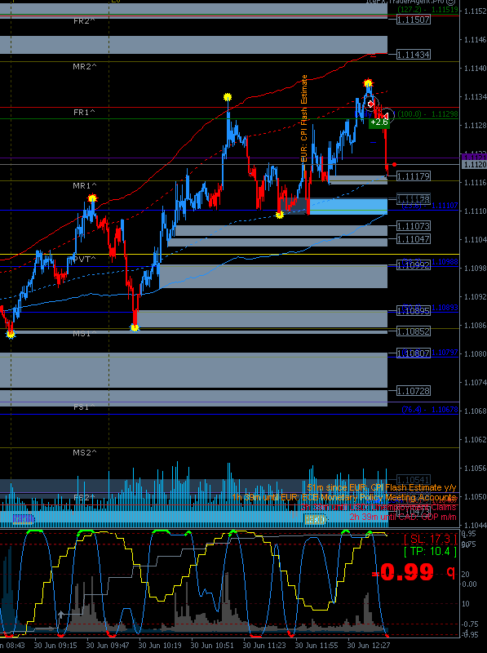
Task: Select the FS1^ pivot label
Action: tap(84, 406)
